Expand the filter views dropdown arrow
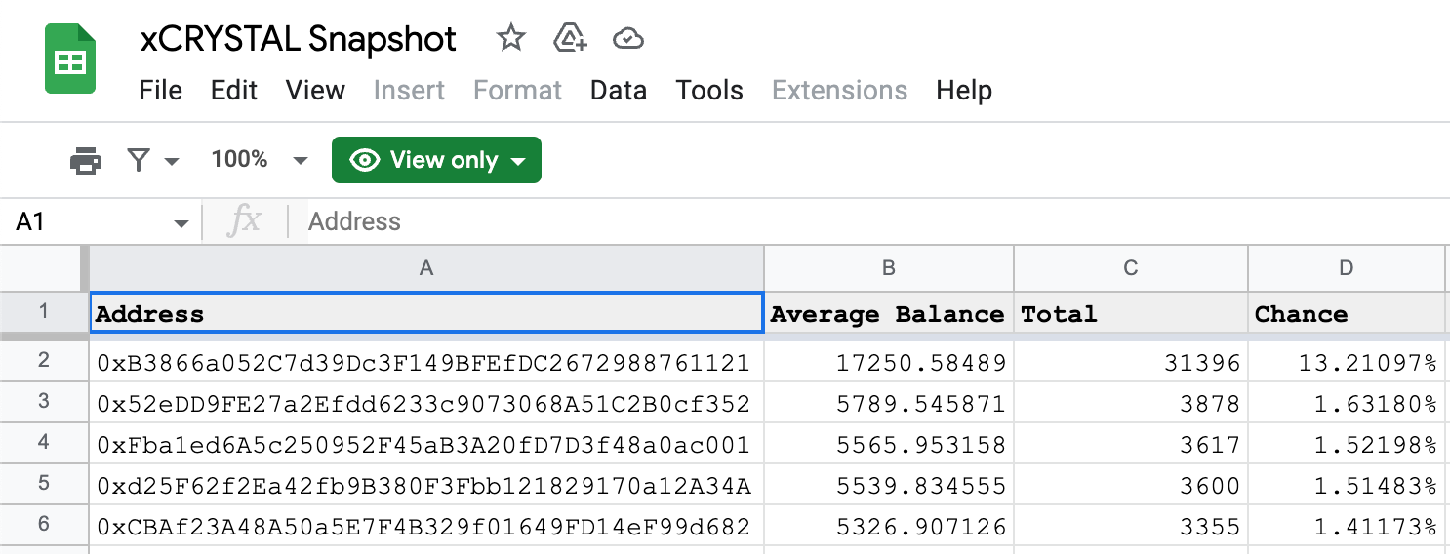The image size is (1450, 554). pyautogui.click(x=172, y=161)
